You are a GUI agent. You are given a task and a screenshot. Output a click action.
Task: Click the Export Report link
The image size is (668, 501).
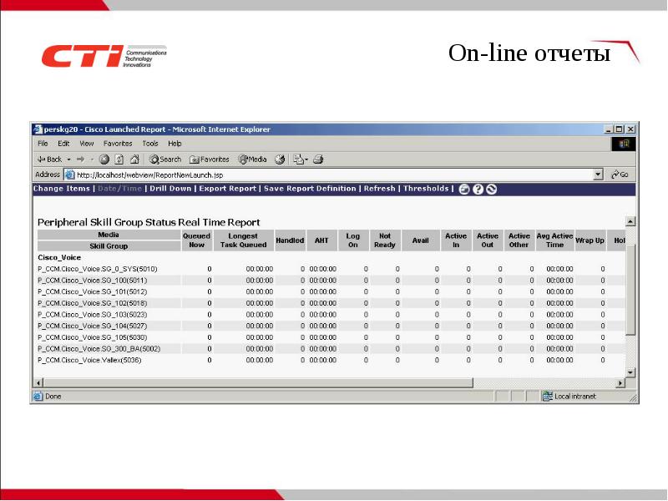coord(227,189)
